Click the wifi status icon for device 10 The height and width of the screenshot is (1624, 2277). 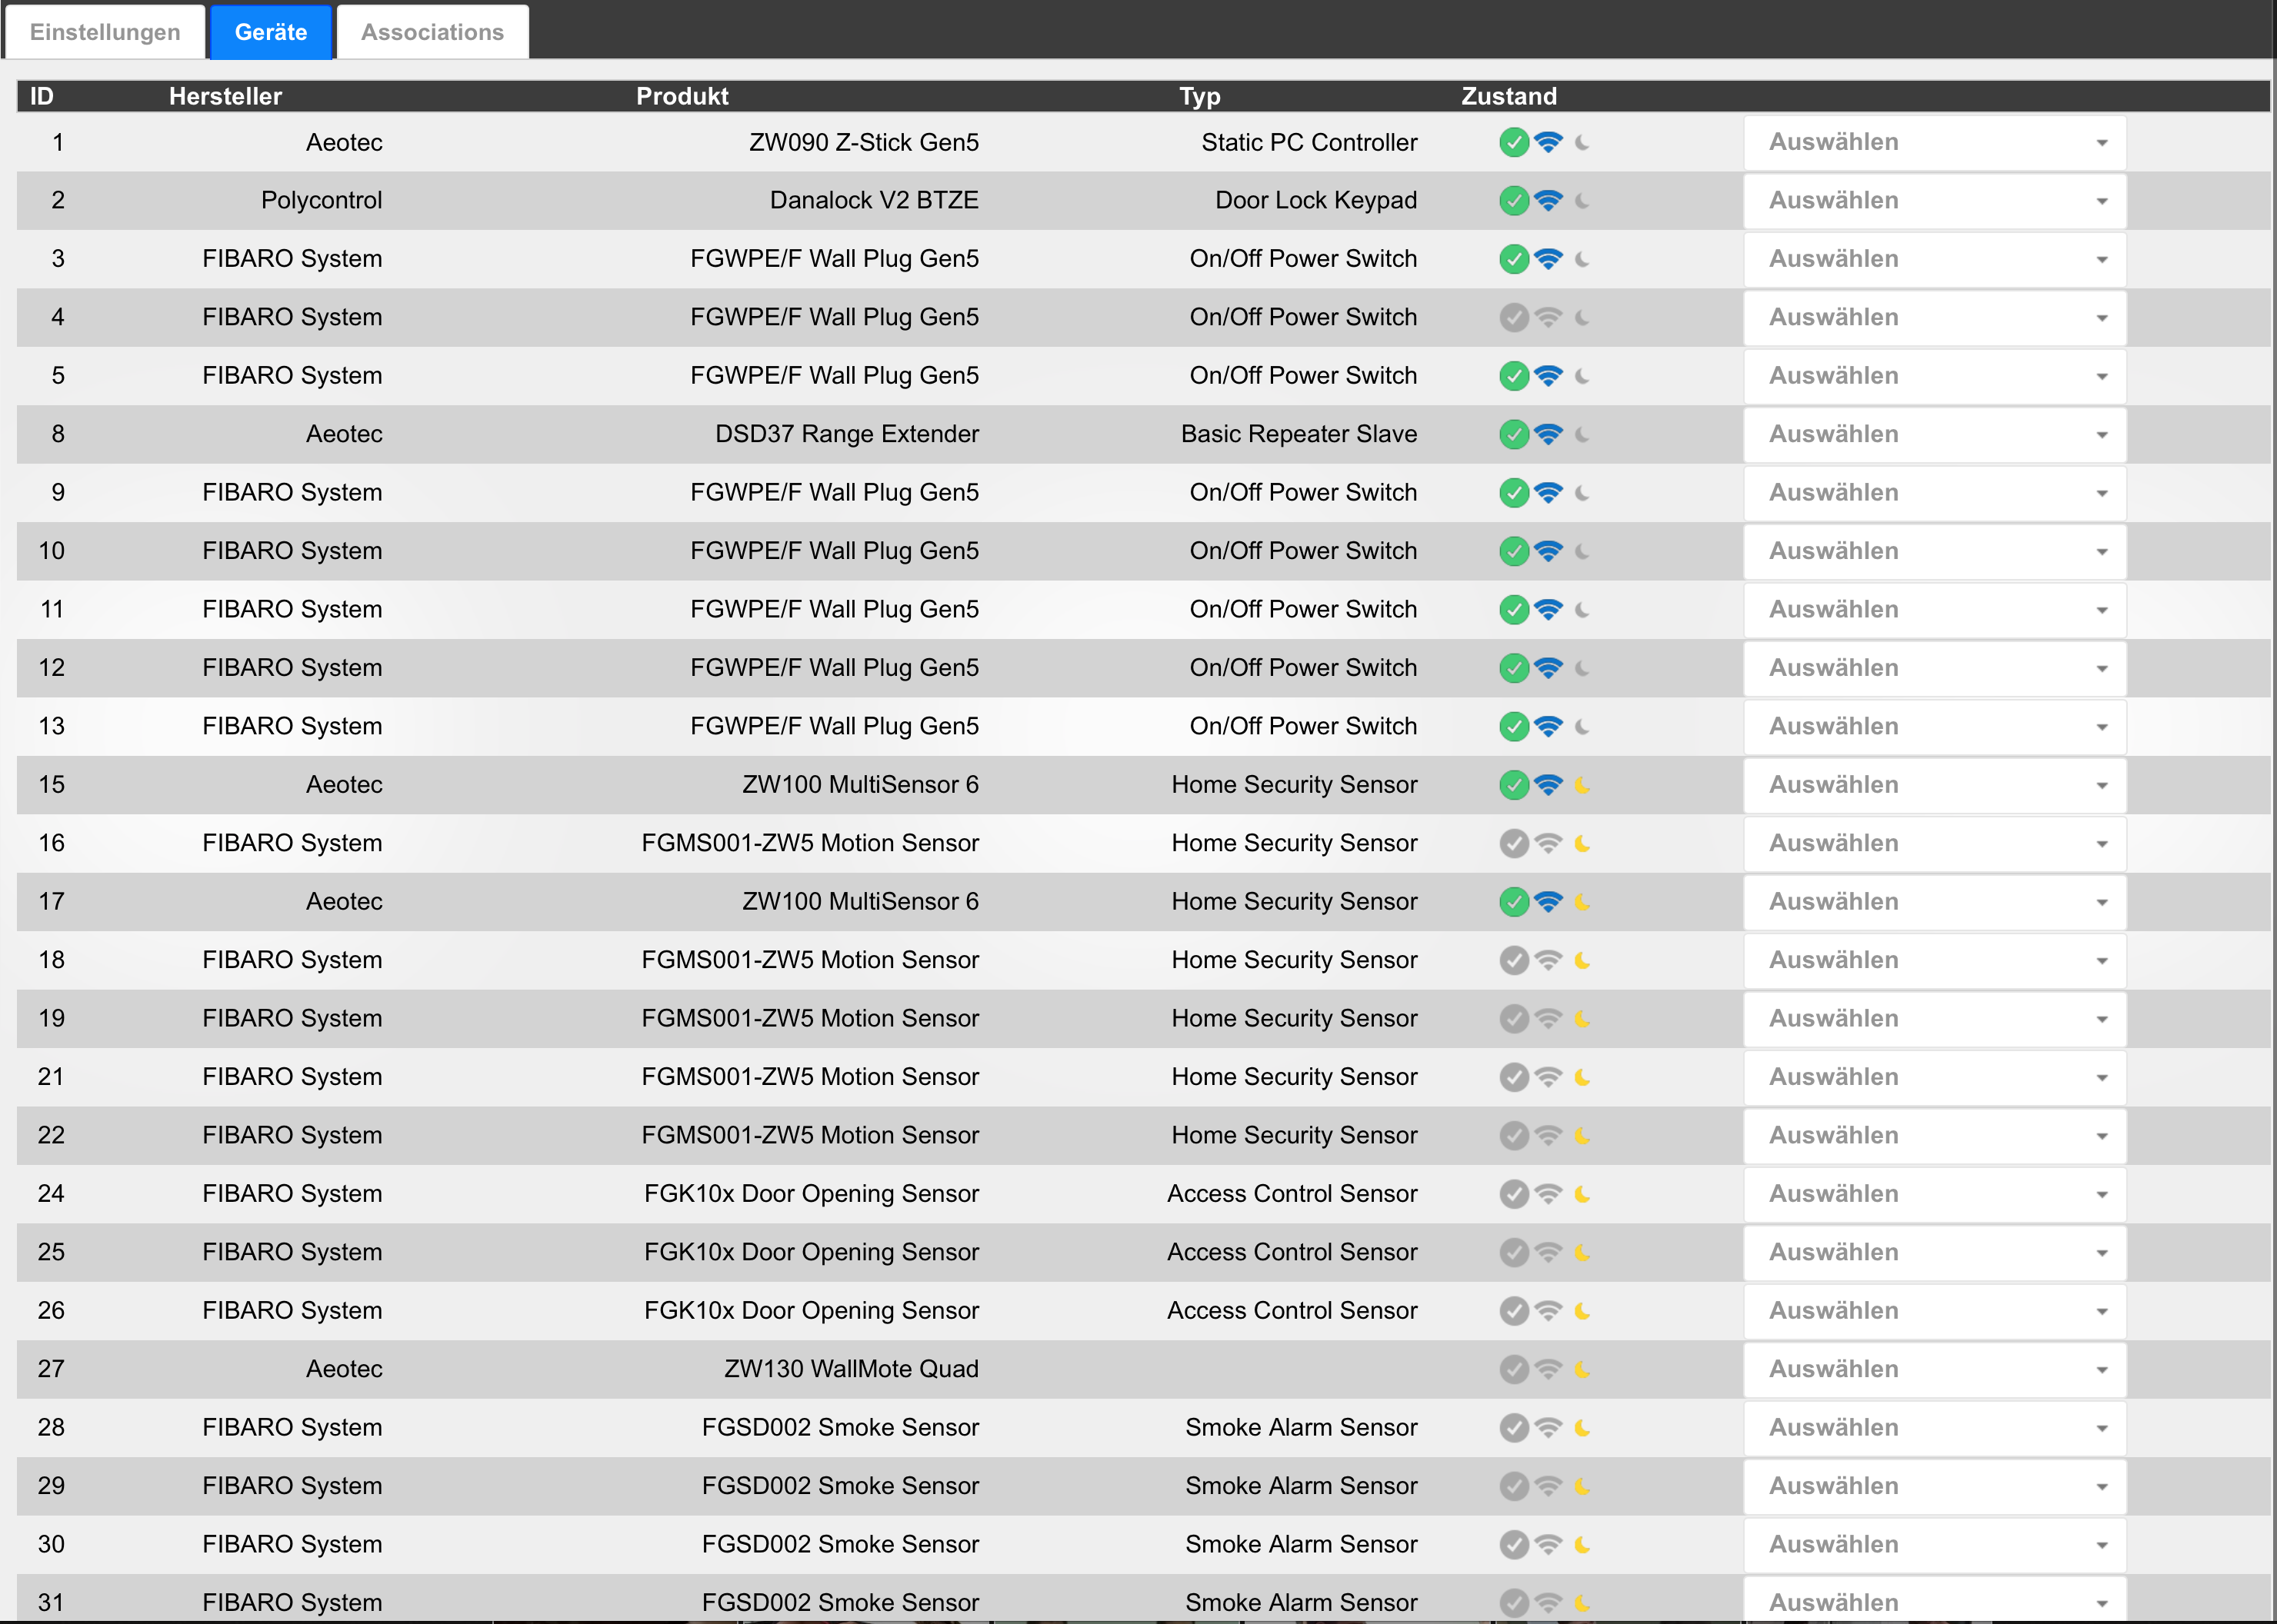[x=1548, y=552]
